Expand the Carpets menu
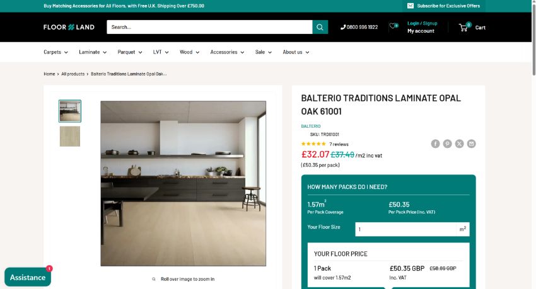This screenshot has height=289, width=536. [x=55, y=52]
